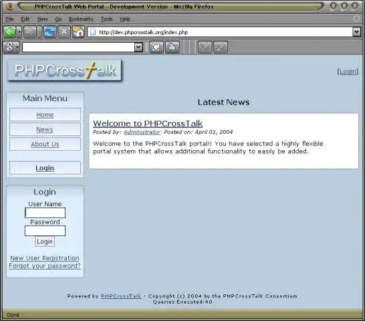
Task: Click the Firefox logo in the title bar
Action: pyautogui.click(x=10, y=6)
